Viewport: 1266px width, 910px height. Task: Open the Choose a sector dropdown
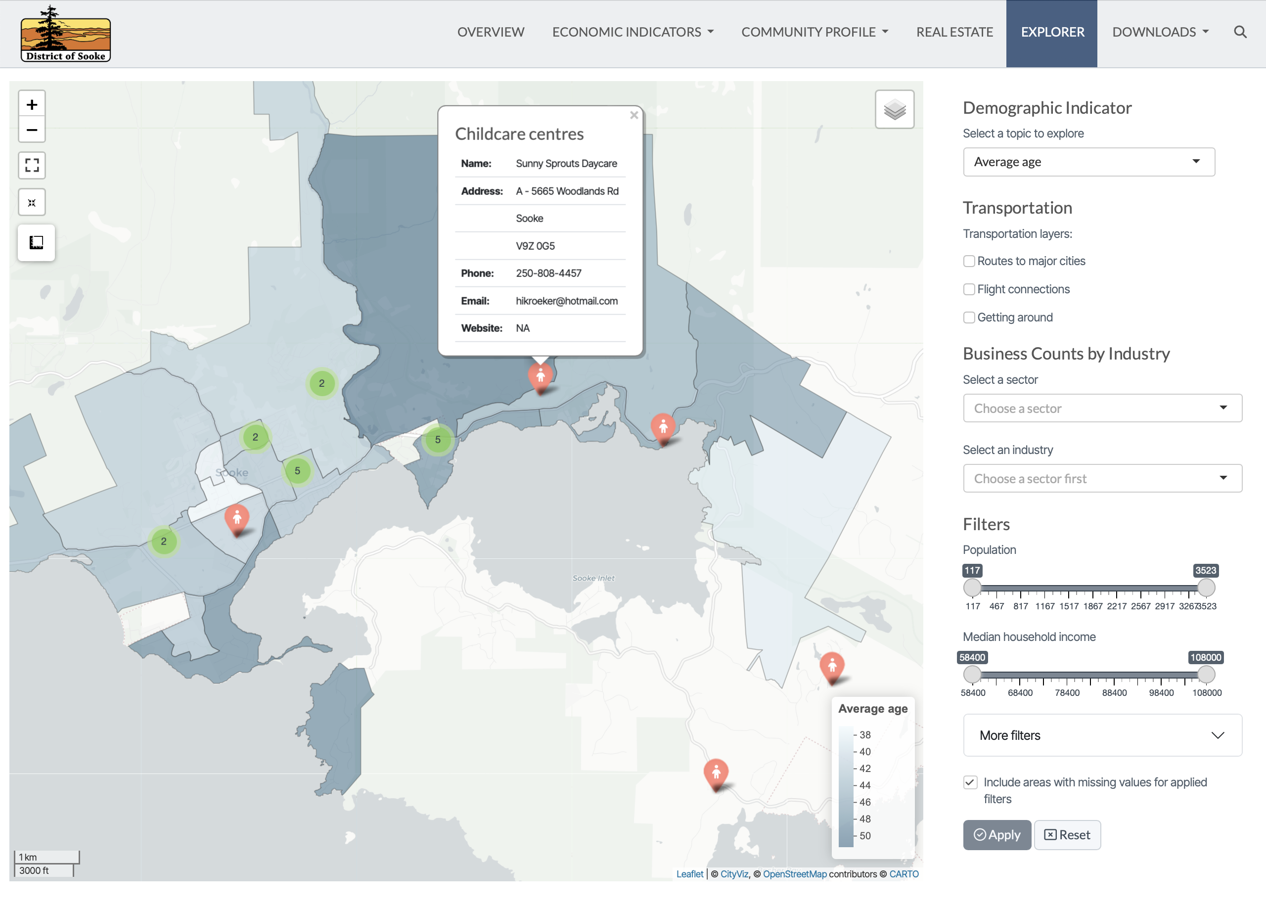pyautogui.click(x=1102, y=408)
